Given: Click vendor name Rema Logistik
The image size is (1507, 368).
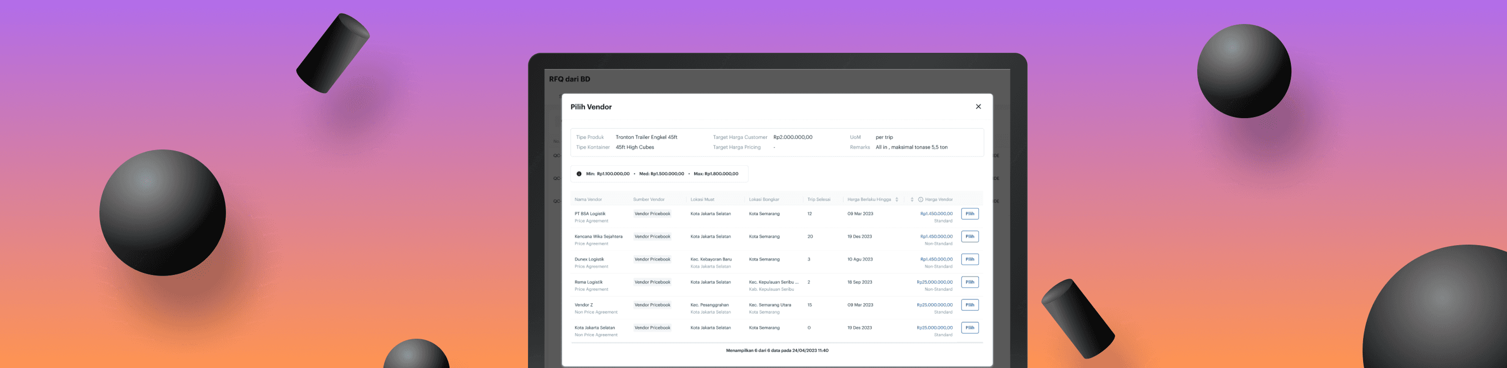Looking at the screenshot, I should (588, 282).
